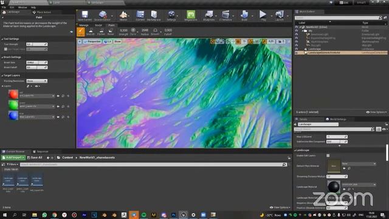The height and width of the screenshot is (219, 389).
Task: Click the Save Current toolbar icon
Action: (85, 16)
